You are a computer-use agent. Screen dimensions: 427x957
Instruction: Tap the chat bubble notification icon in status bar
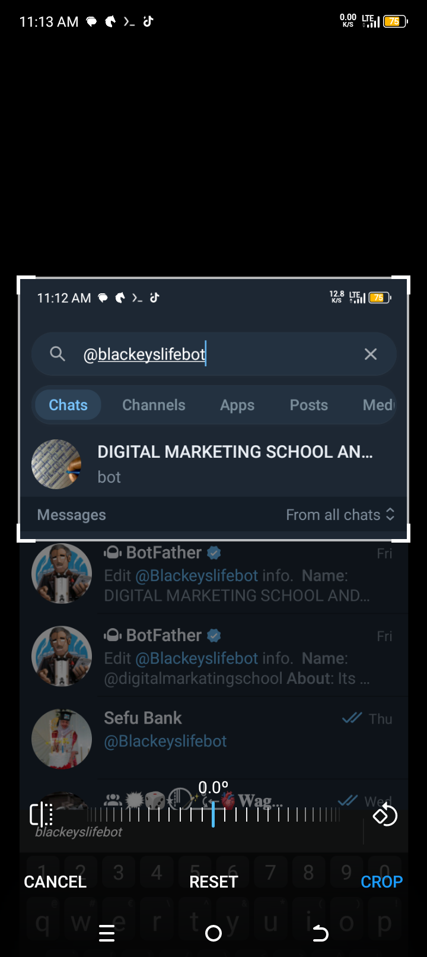tap(91, 21)
